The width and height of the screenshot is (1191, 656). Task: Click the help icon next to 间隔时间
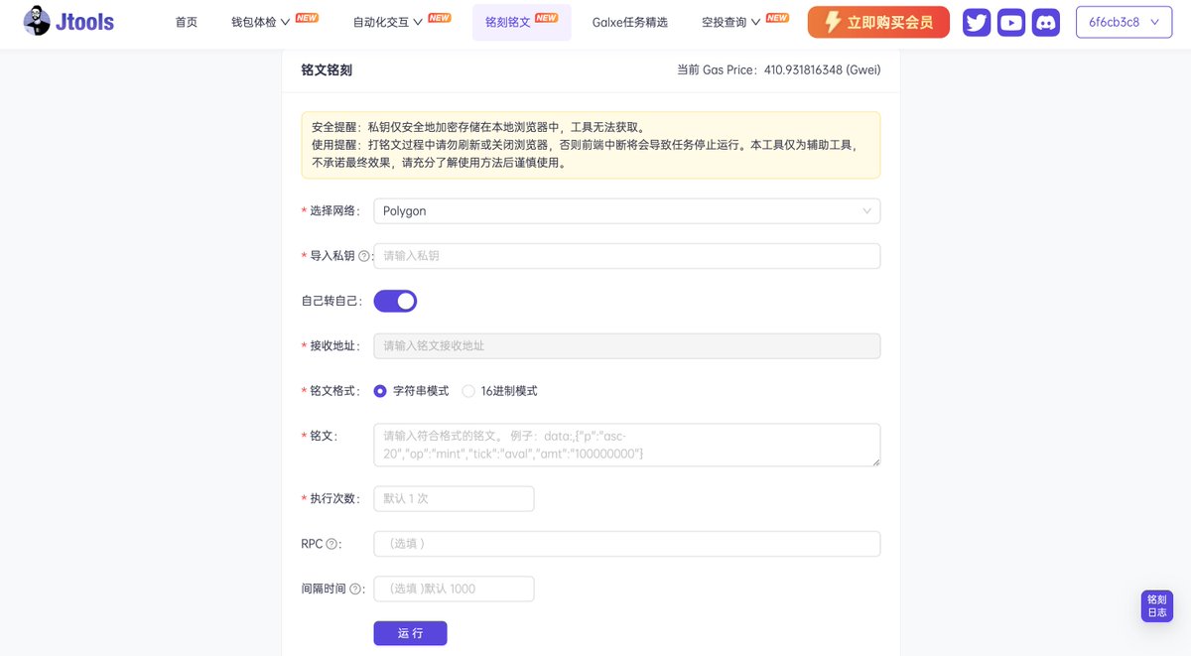point(357,588)
